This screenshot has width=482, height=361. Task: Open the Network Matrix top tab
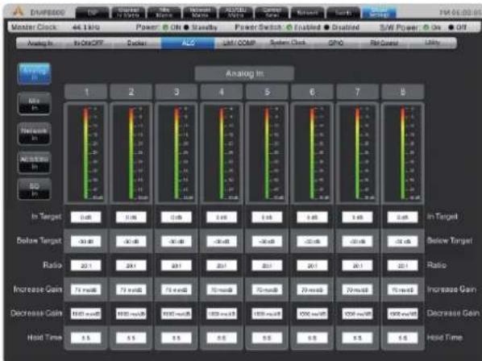pyautogui.click(x=200, y=13)
